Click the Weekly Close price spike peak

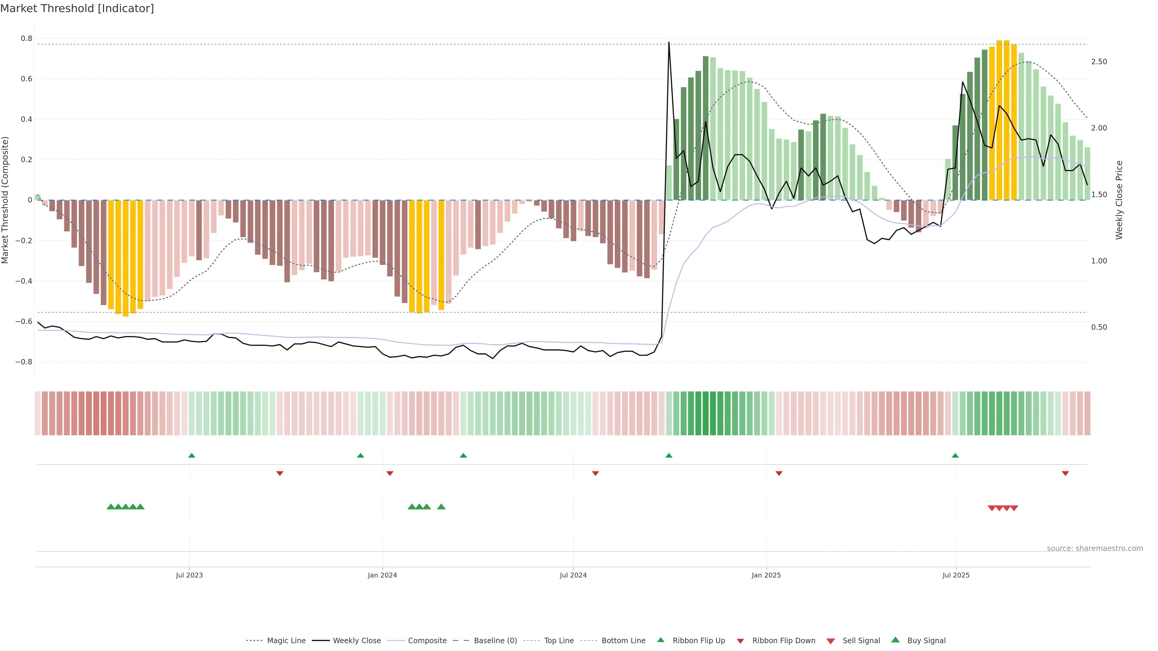pyautogui.click(x=669, y=43)
